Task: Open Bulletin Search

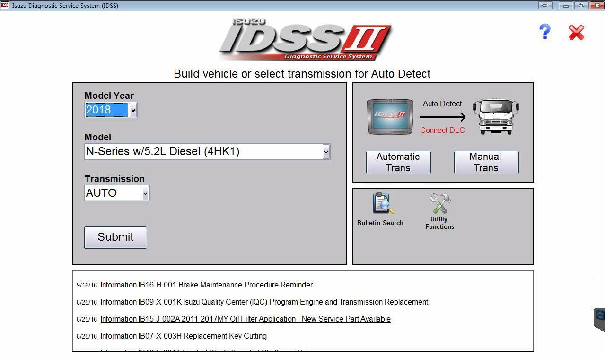Action: (x=380, y=210)
